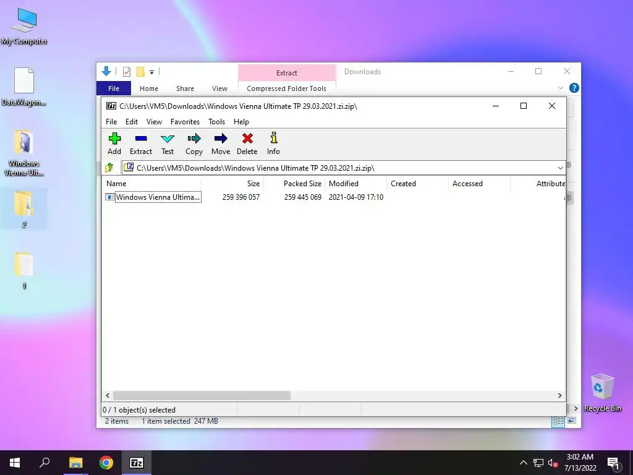Open the My Computer desktop icon

pyautogui.click(x=24, y=26)
